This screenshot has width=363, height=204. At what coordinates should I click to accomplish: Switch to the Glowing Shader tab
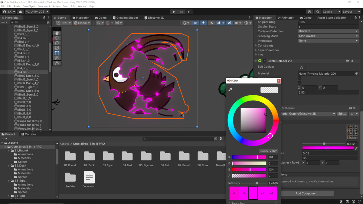pos(126,18)
